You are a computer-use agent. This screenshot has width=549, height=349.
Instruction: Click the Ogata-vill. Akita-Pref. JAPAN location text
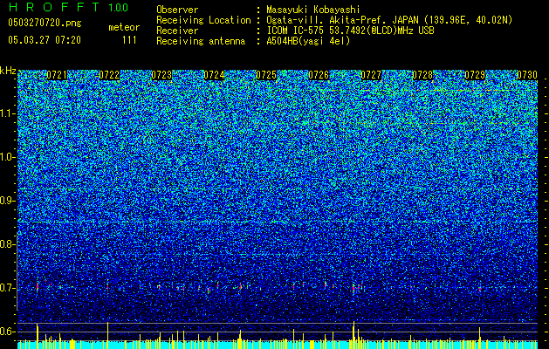click(x=389, y=20)
